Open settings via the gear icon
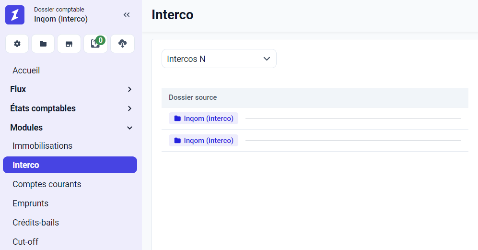478x250 pixels. tap(17, 44)
